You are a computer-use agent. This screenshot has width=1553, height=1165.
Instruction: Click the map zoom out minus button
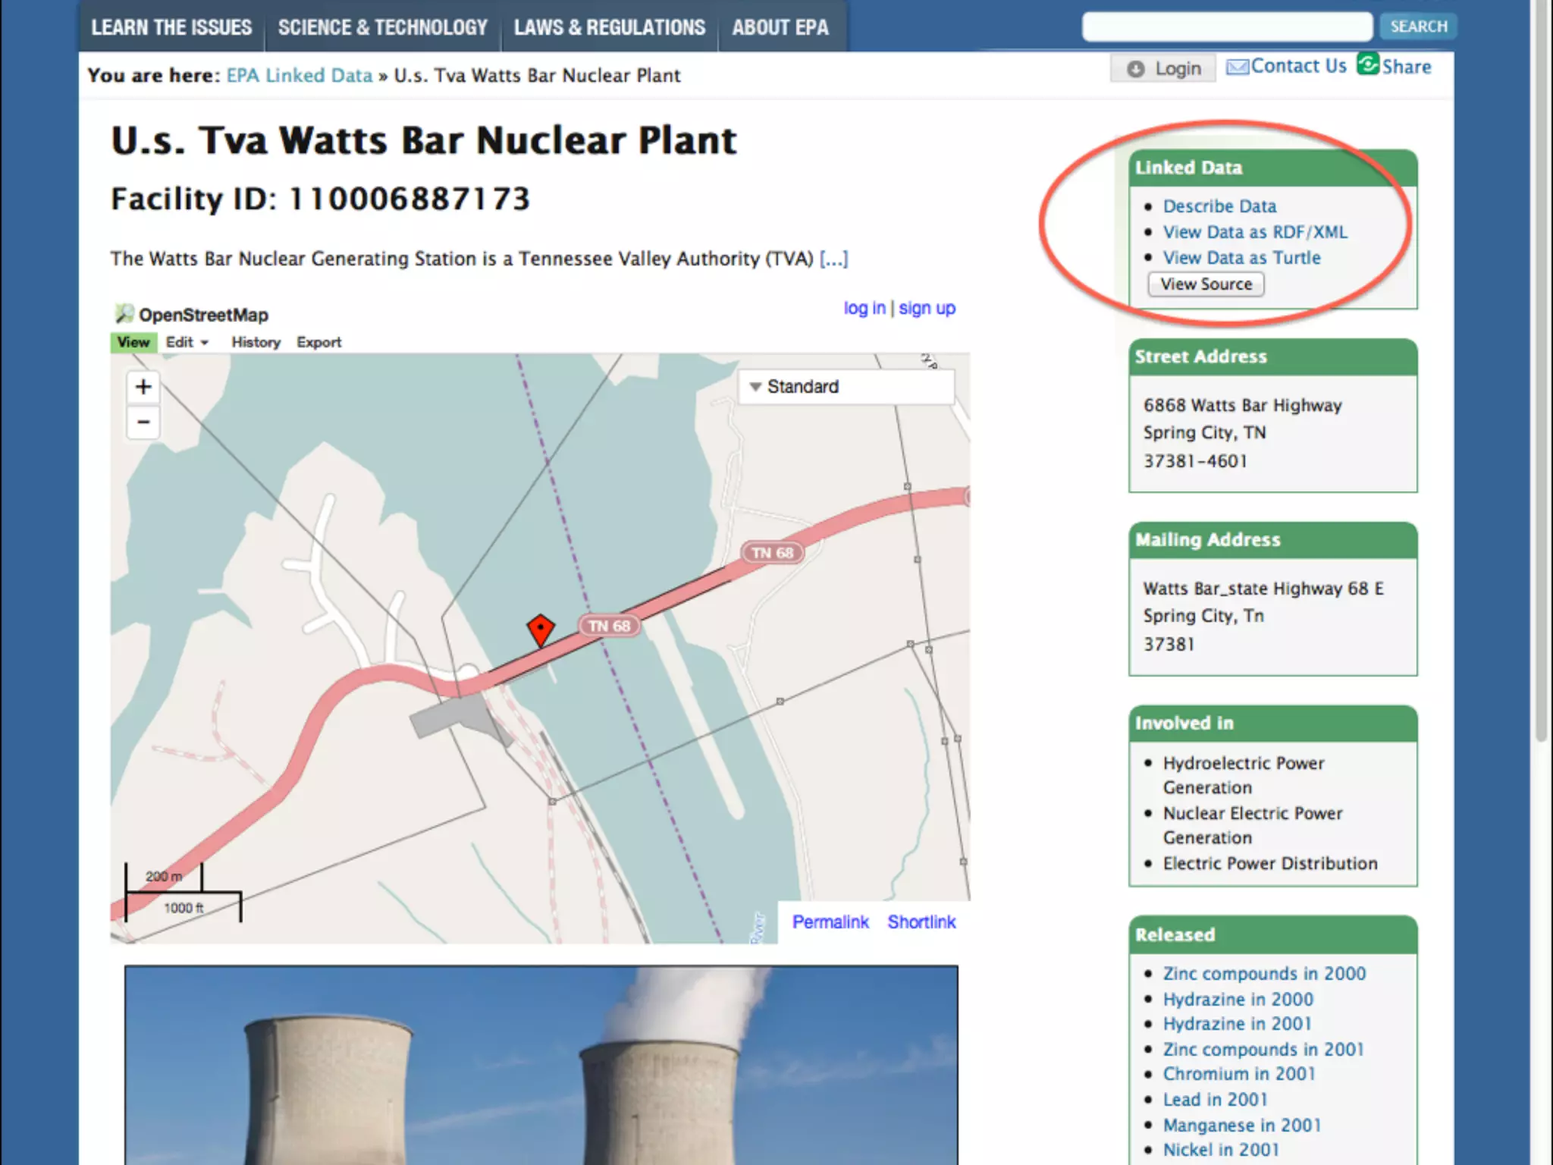coord(143,422)
